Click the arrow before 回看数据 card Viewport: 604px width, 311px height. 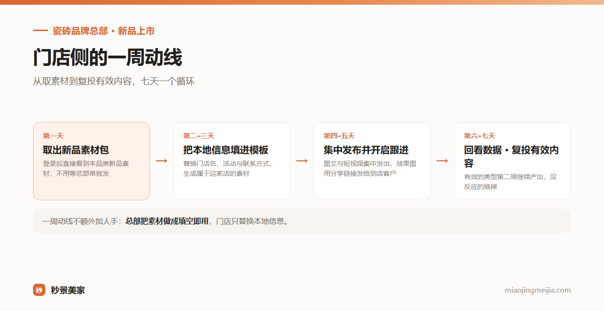click(443, 161)
